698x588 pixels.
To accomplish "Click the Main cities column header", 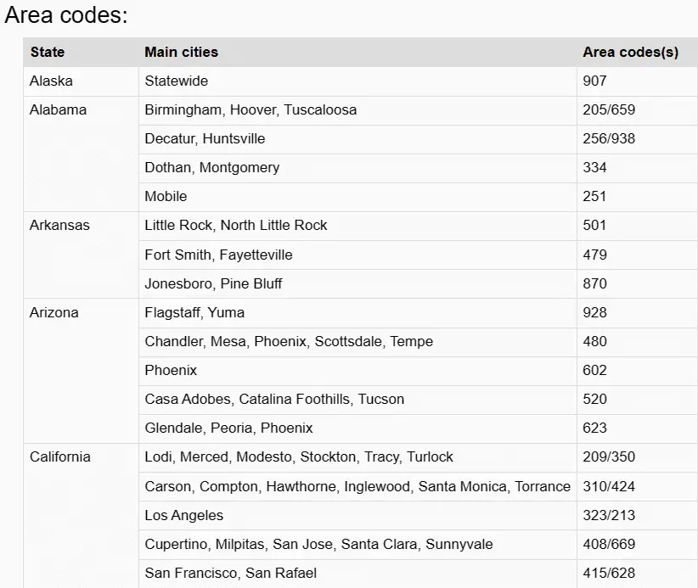I will (x=357, y=52).
